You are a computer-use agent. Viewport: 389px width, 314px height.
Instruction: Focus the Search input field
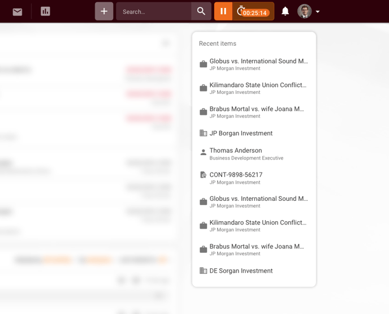point(154,11)
